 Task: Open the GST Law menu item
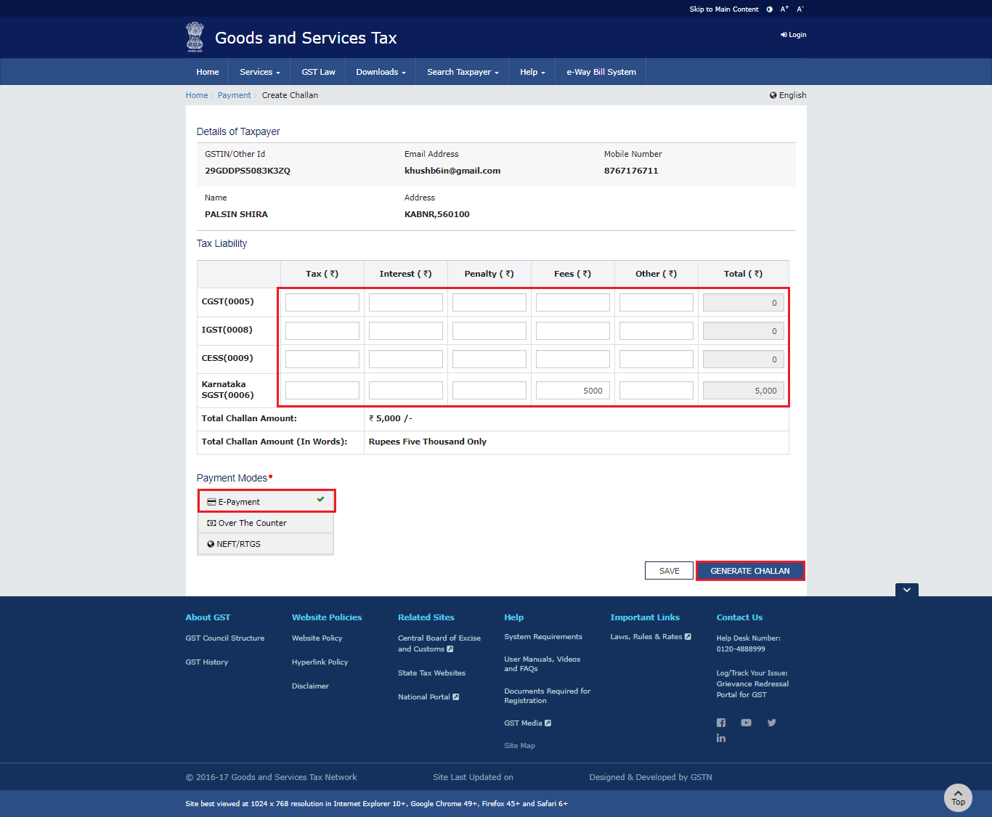tap(318, 71)
